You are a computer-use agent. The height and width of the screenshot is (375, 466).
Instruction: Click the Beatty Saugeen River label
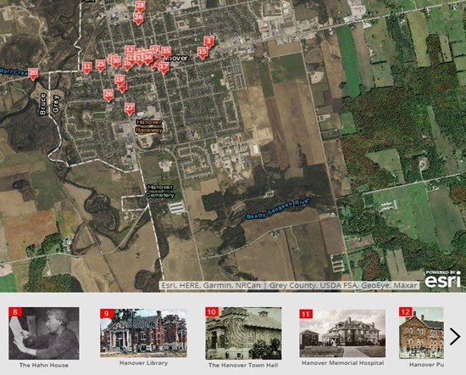(x=278, y=209)
